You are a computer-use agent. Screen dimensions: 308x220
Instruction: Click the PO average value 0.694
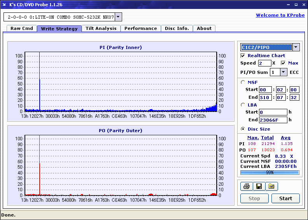[287, 150]
